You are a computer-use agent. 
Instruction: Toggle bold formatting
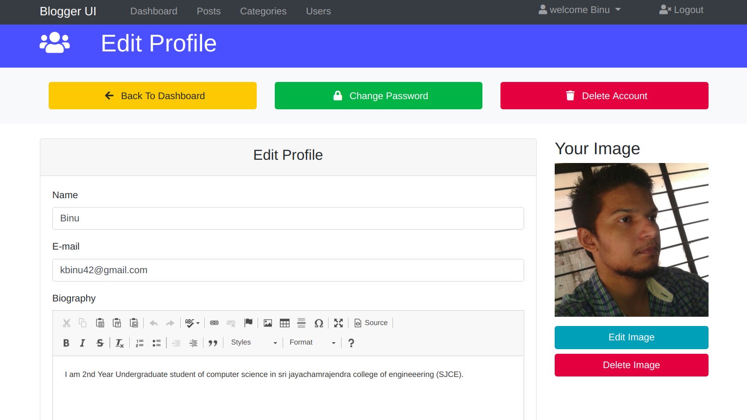click(66, 343)
